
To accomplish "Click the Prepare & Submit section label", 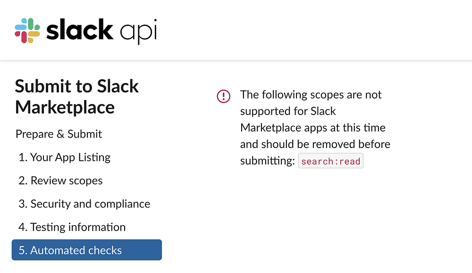I will 59,134.
